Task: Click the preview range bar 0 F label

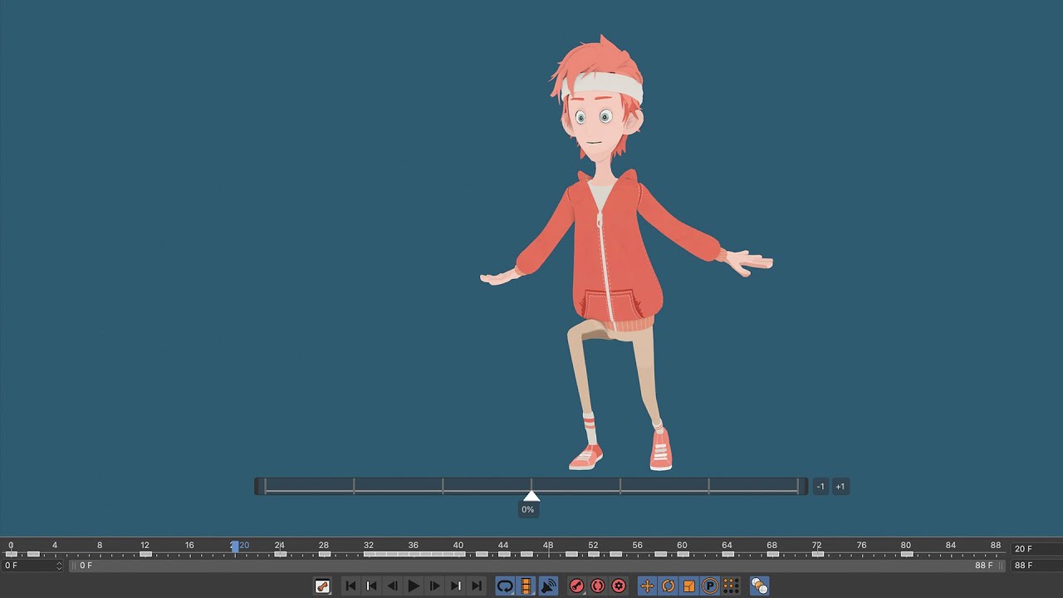Action: point(86,566)
